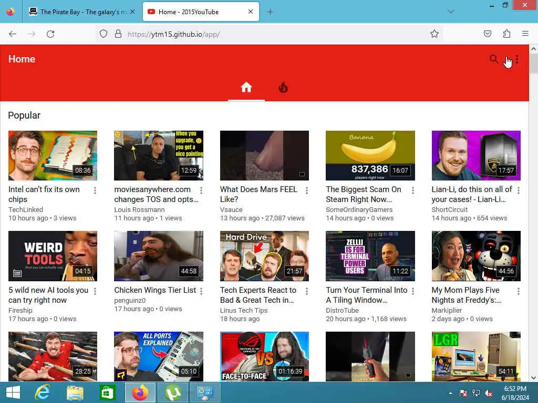
Task: Click the muted volume tray icon
Action: pos(489,393)
